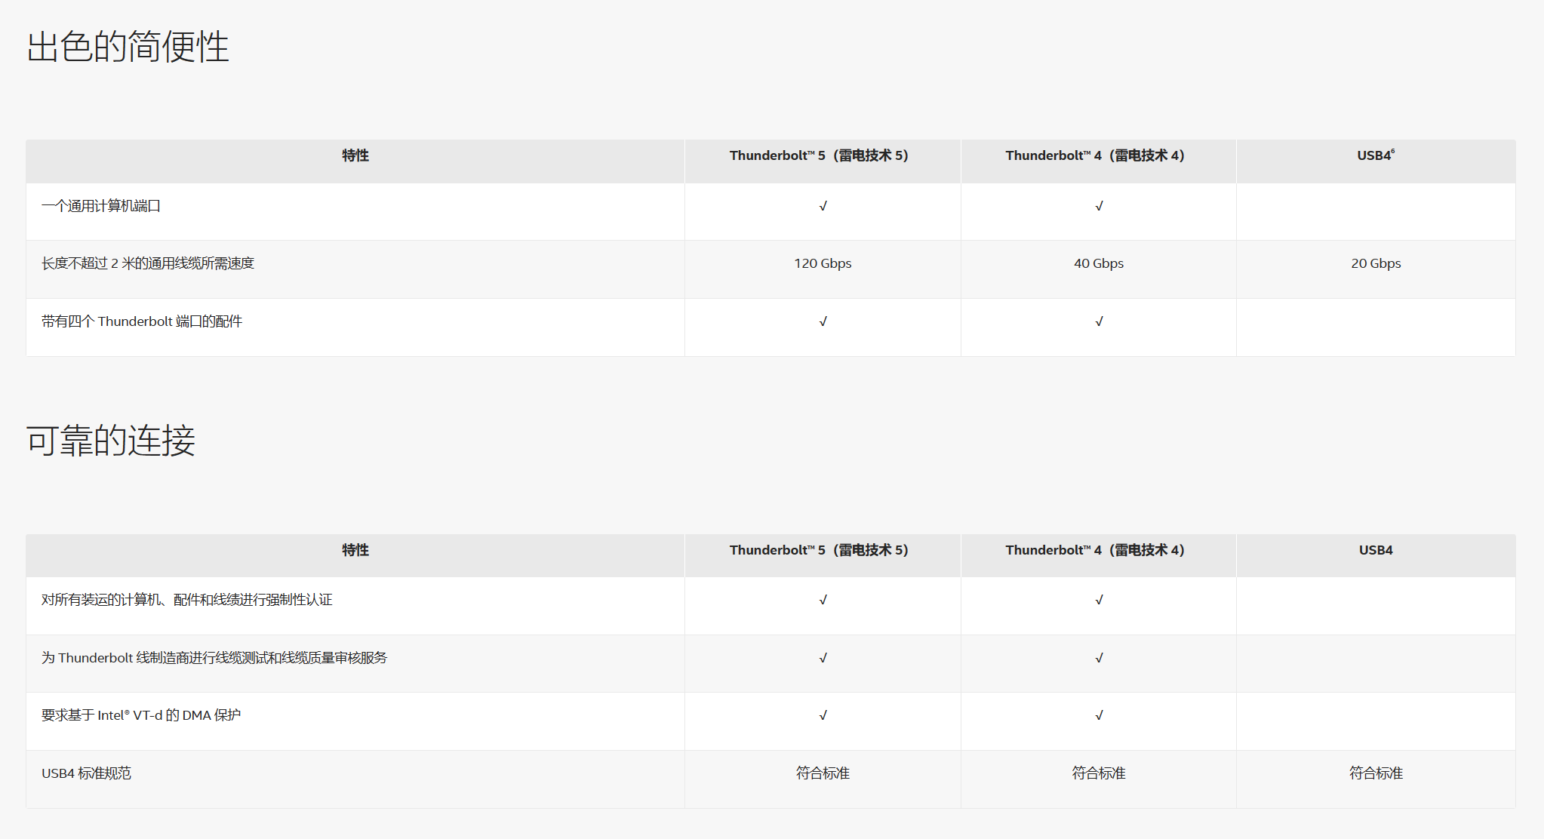Click "特性" header in the 可靠的连接 table
The height and width of the screenshot is (839, 1544).
point(355,550)
